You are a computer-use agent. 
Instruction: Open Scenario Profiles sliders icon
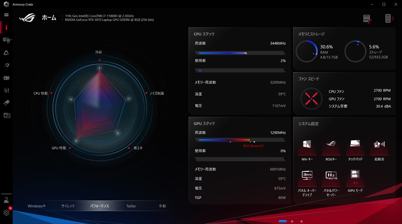coord(6,90)
